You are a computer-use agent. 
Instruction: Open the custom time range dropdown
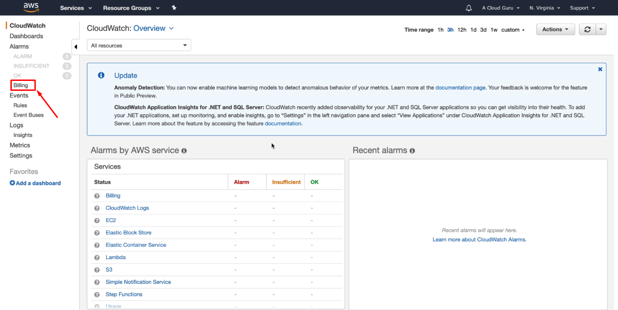pyautogui.click(x=513, y=30)
